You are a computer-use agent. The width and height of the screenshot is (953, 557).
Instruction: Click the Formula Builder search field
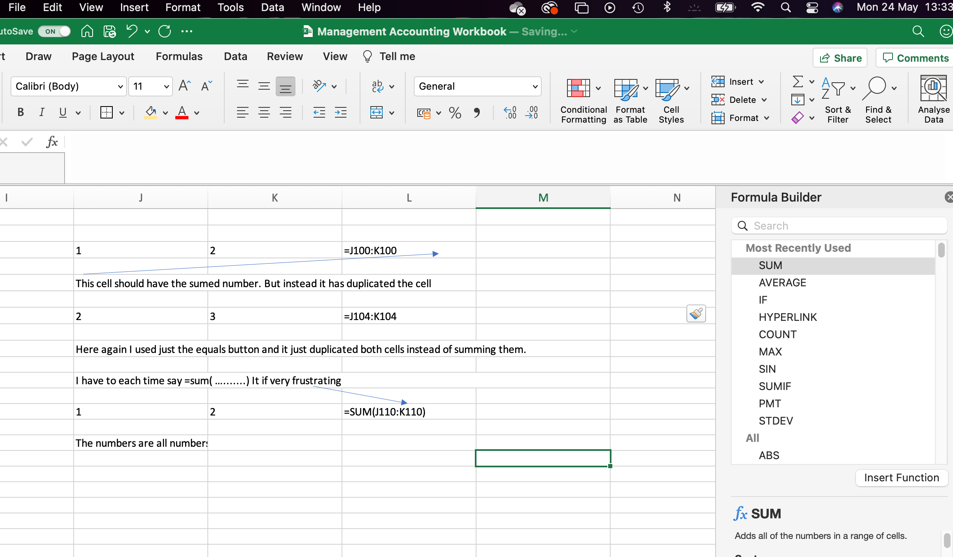click(x=839, y=225)
